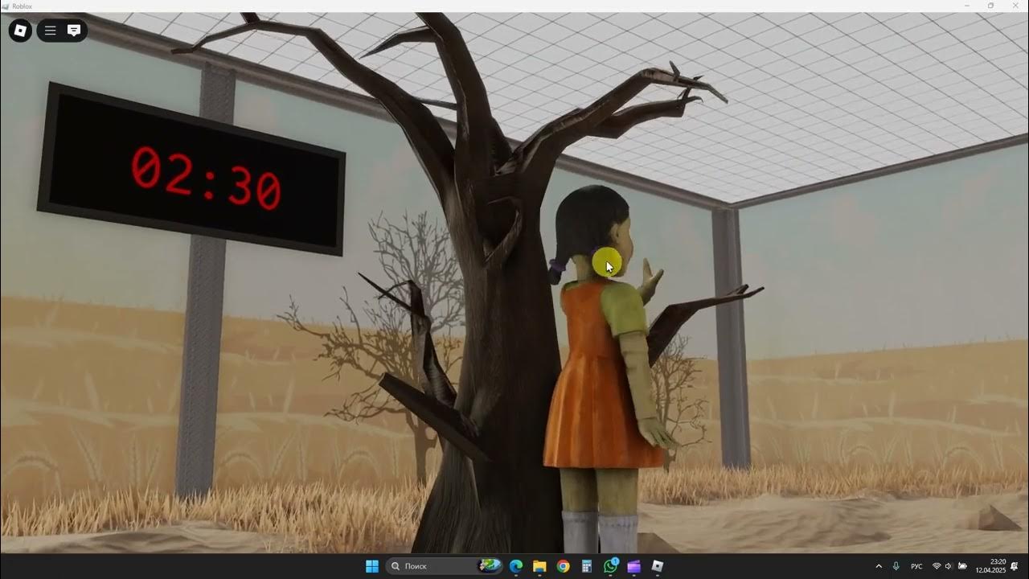Viewport: 1029px width, 579px height.
Task: Minimize the Roblox window
Action: pos(967,6)
